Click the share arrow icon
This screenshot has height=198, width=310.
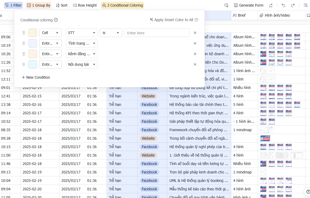tap(271, 5)
